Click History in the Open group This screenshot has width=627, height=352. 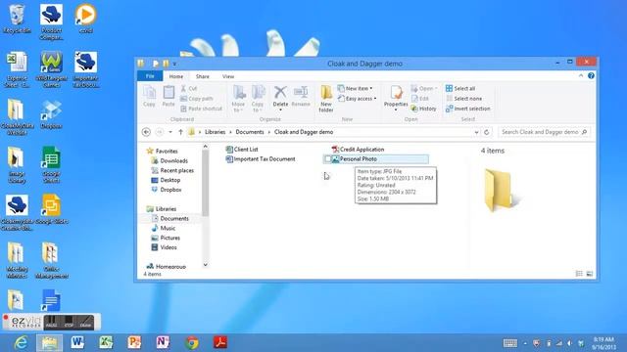[x=424, y=109]
